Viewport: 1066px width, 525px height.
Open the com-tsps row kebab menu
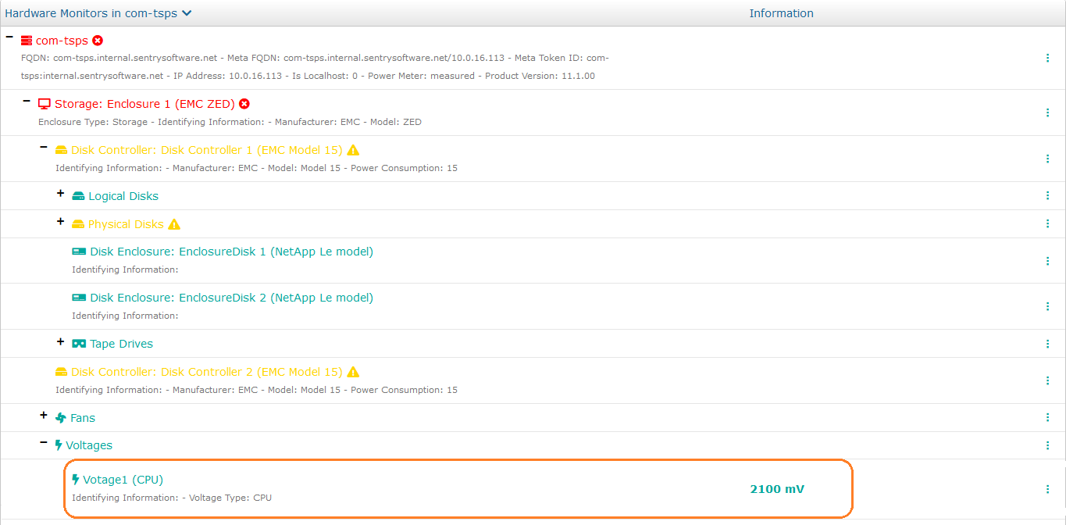click(x=1047, y=58)
